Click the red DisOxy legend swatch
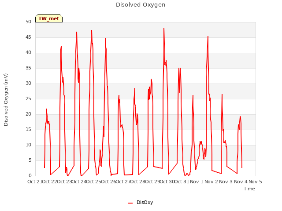 pos(130,203)
